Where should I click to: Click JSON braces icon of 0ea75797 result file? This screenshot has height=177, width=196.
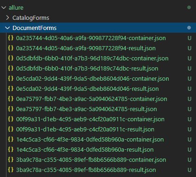coord(11,109)
